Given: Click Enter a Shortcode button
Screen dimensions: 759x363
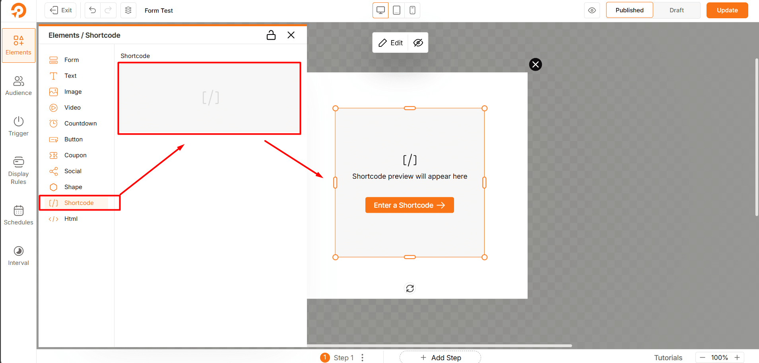Looking at the screenshot, I should tap(410, 205).
